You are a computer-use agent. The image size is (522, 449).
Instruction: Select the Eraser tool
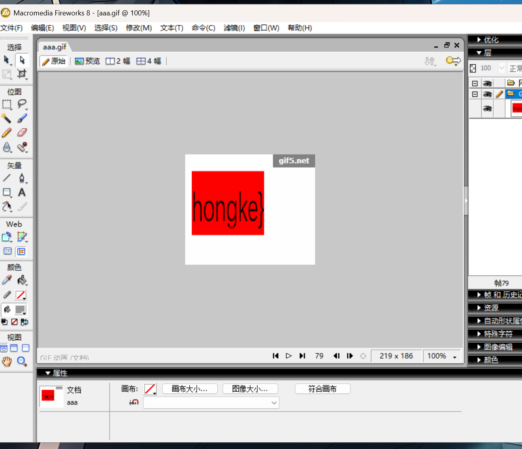click(x=22, y=132)
